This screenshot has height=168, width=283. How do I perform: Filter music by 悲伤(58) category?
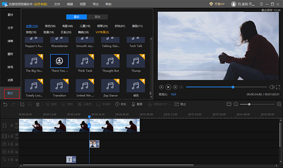coord(50,26)
